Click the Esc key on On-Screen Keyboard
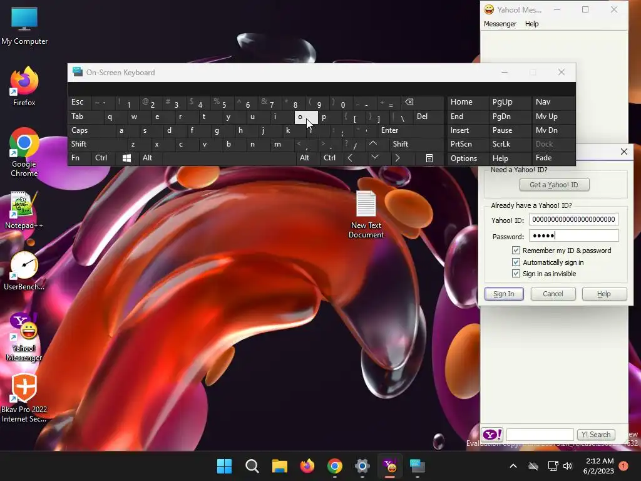Image resolution: width=641 pixels, height=481 pixels. [79, 102]
